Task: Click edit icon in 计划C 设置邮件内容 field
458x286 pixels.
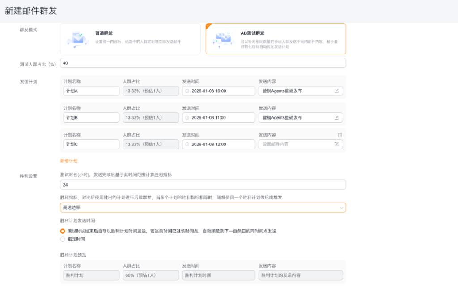Action: point(336,144)
